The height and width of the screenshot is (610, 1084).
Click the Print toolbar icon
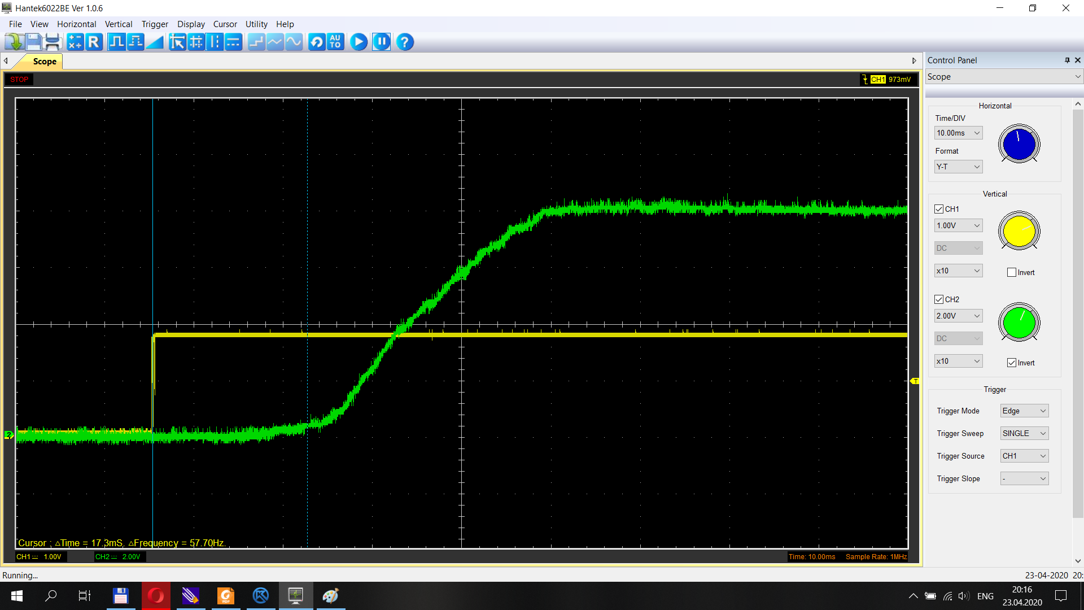pyautogui.click(x=53, y=42)
